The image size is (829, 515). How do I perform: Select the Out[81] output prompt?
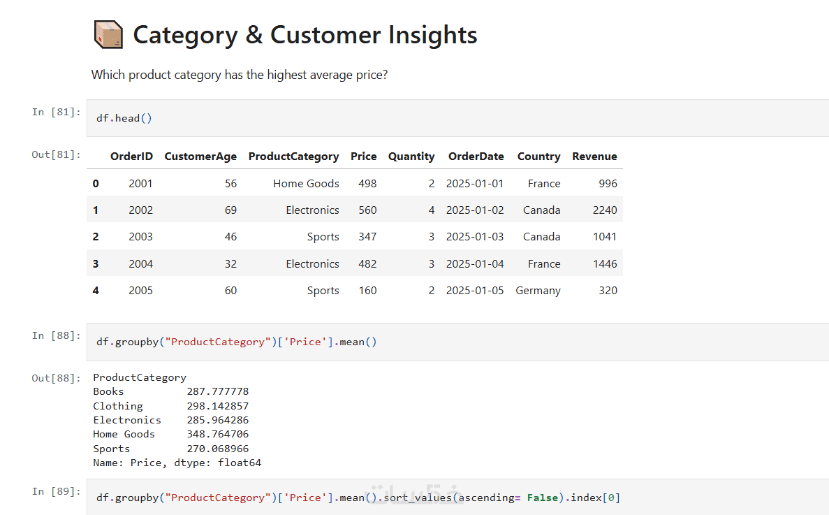(56, 154)
